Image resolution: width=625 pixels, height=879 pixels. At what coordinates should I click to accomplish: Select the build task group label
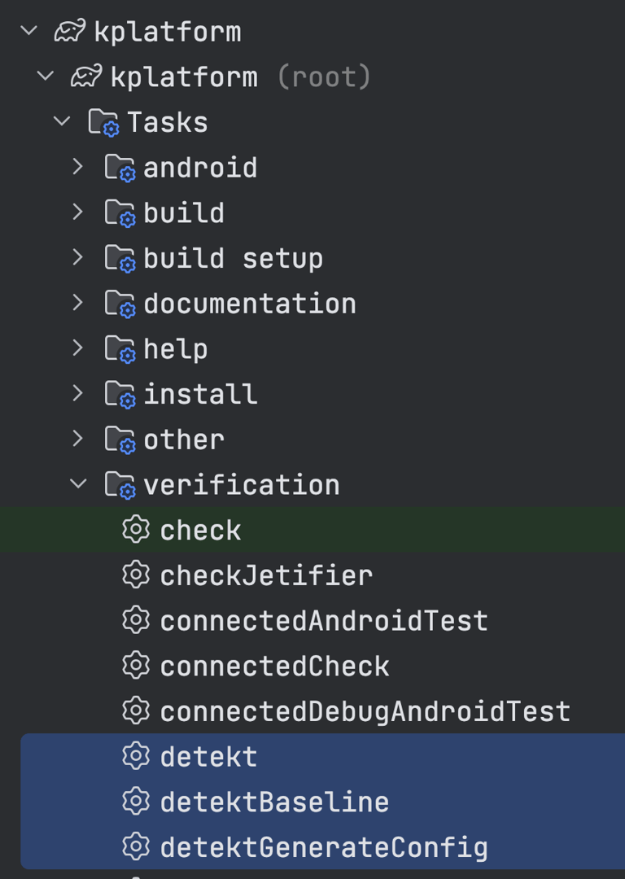pos(184,213)
